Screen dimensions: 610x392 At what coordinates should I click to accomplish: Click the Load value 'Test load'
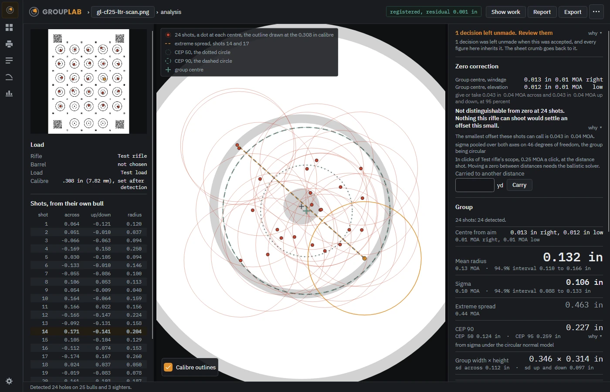click(134, 172)
